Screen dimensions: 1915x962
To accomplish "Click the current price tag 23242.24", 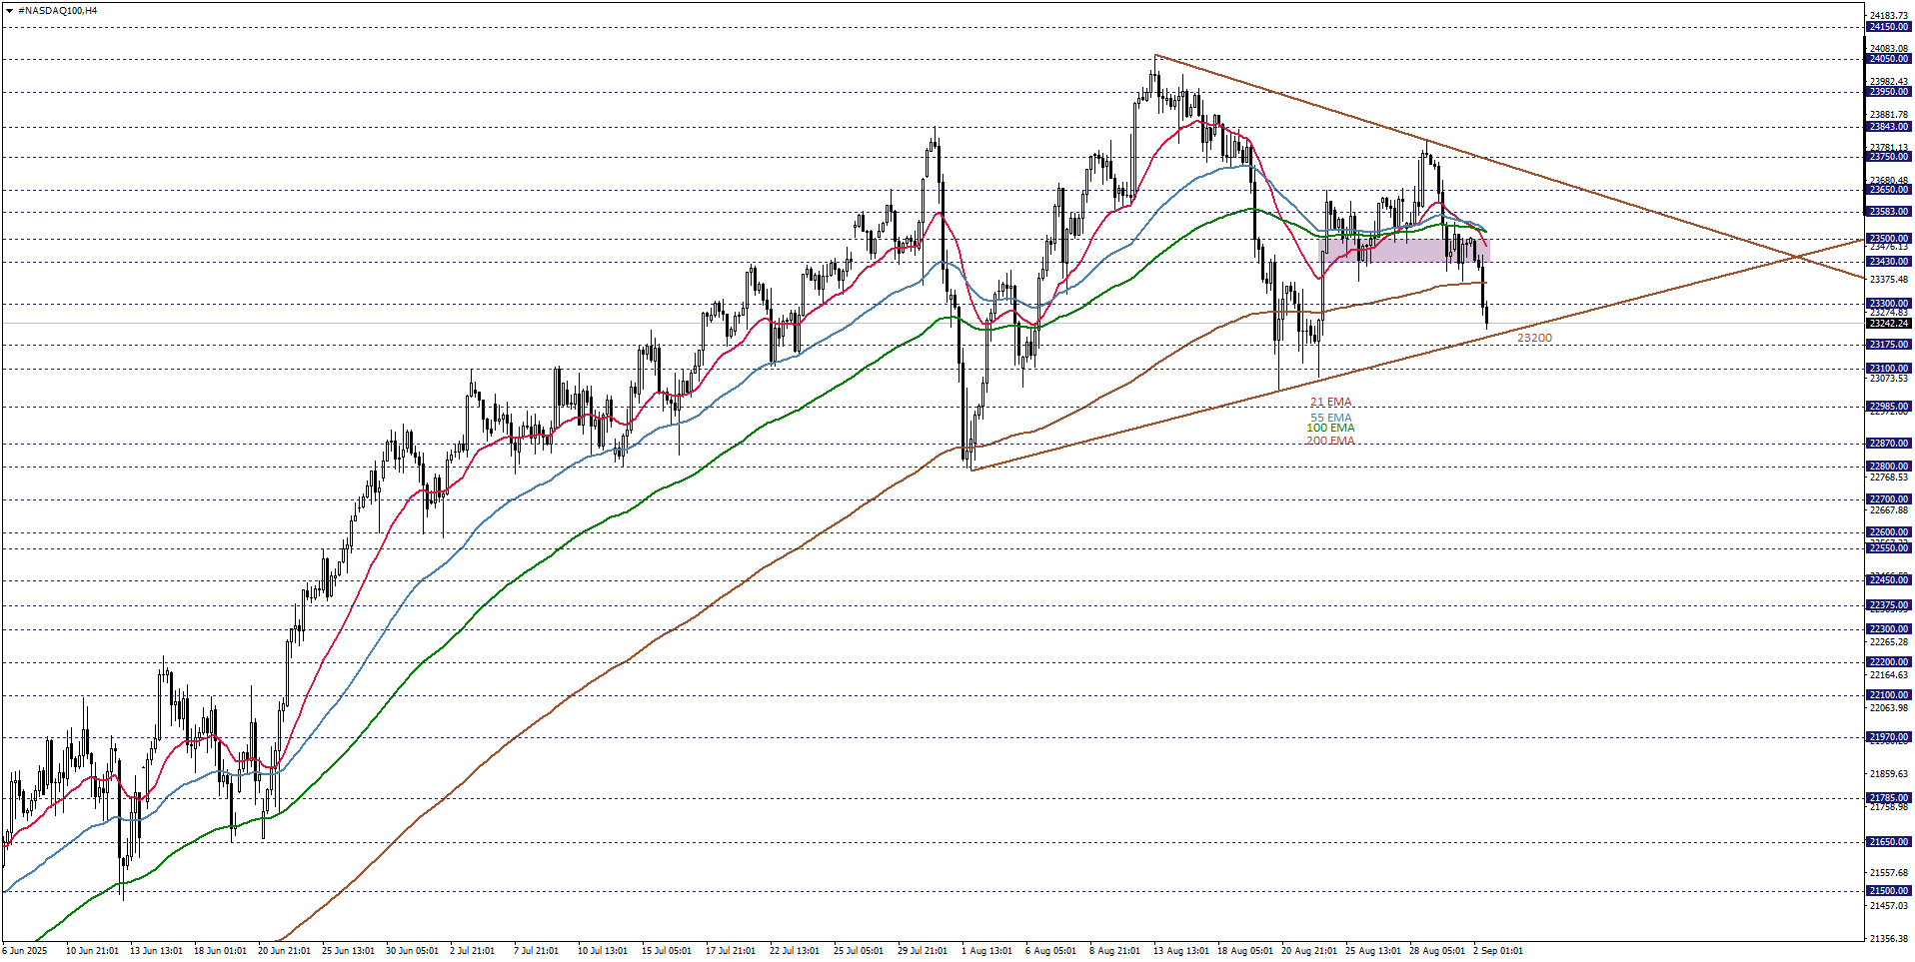I will click(1889, 324).
